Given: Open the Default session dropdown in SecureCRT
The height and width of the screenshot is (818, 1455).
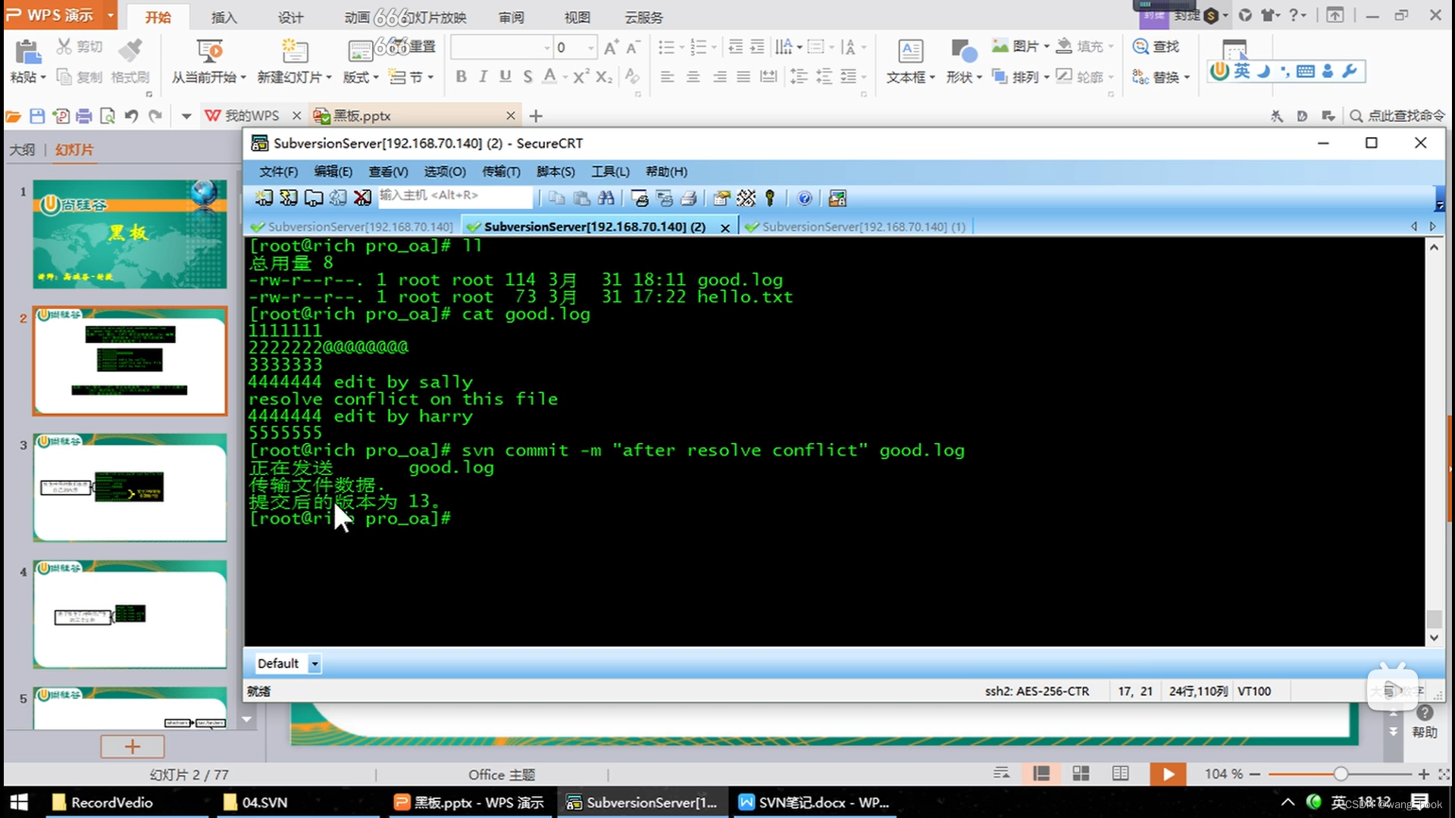Looking at the screenshot, I should [314, 663].
